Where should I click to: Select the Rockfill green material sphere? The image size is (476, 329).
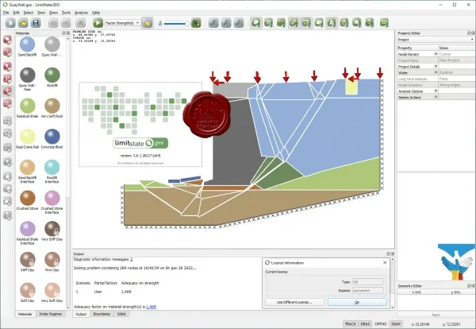(52, 75)
